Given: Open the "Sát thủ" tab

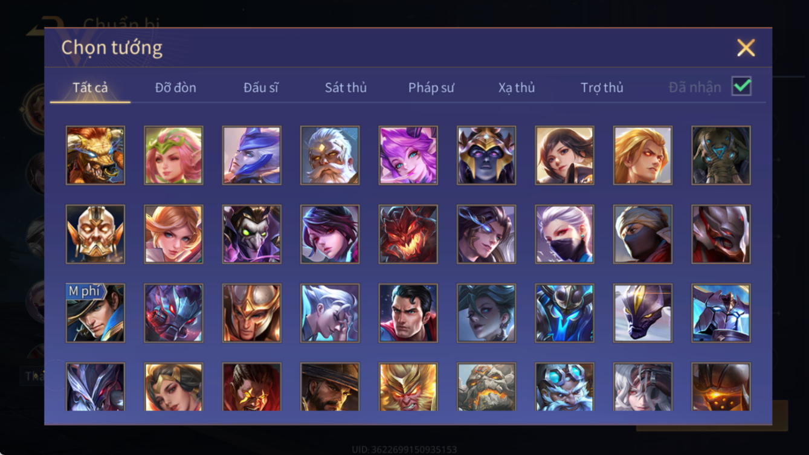Looking at the screenshot, I should 346,88.
